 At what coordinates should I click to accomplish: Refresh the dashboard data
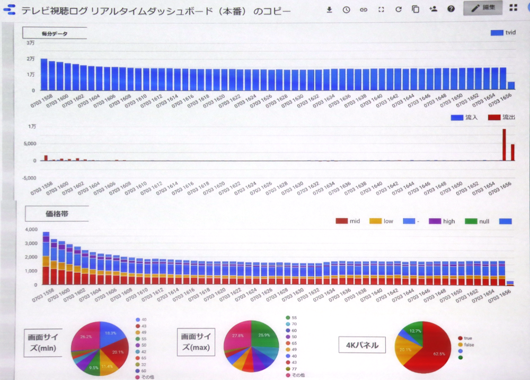399,9
